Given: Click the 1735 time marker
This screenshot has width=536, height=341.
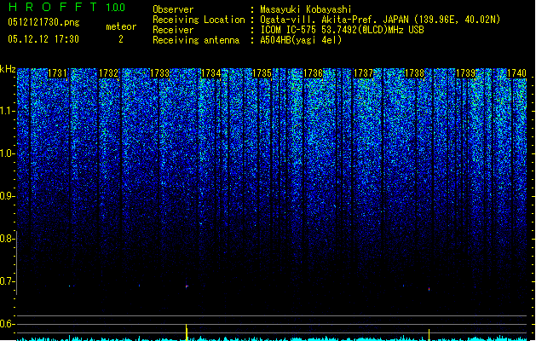Looking at the screenshot, I should (262, 73).
